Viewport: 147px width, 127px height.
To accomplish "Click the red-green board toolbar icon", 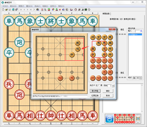I will [x=49, y=10].
